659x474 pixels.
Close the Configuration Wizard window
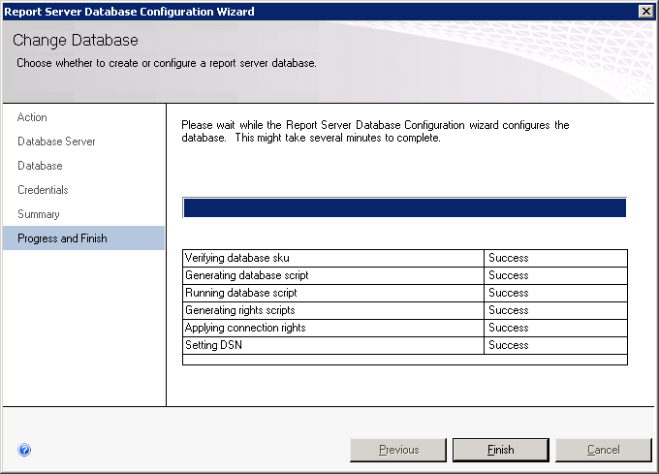tap(645, 11)
